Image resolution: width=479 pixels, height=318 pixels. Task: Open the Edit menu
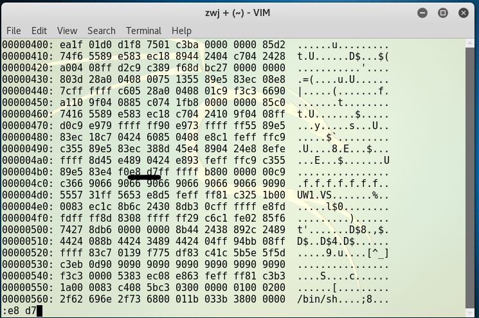tap(39, 31)
